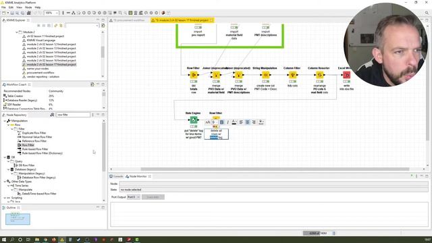Viewport: 432px width, 243px height.
Task: Click Database Reader (legacy) recommendation
Action: pyautogui.click(x=22, y=101)
